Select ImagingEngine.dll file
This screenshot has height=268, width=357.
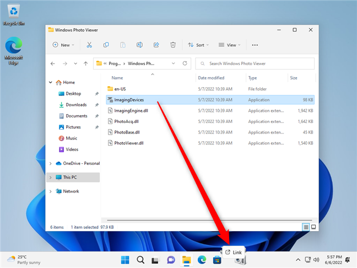210,111
